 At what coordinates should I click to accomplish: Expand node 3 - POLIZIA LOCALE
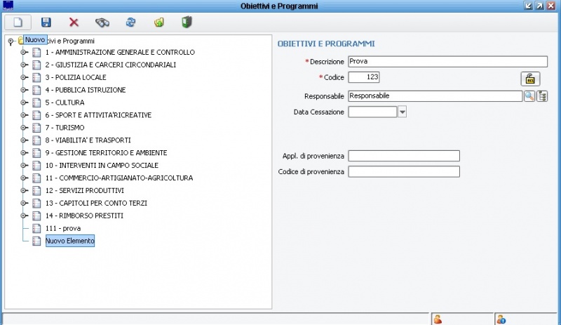coord(24,77)
